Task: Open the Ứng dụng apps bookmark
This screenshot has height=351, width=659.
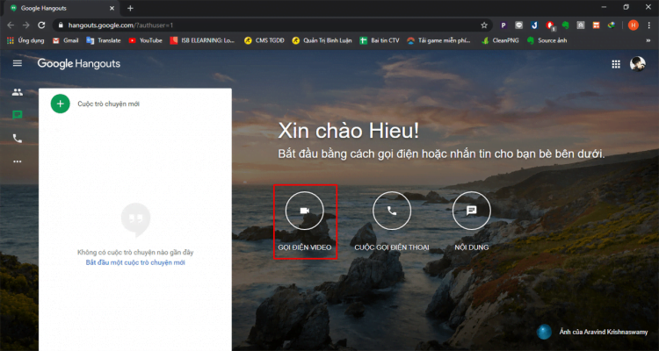Action: point(25,40)
